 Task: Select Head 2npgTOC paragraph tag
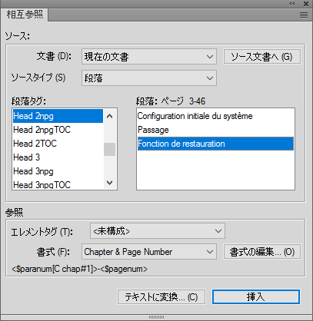(58, 130)
